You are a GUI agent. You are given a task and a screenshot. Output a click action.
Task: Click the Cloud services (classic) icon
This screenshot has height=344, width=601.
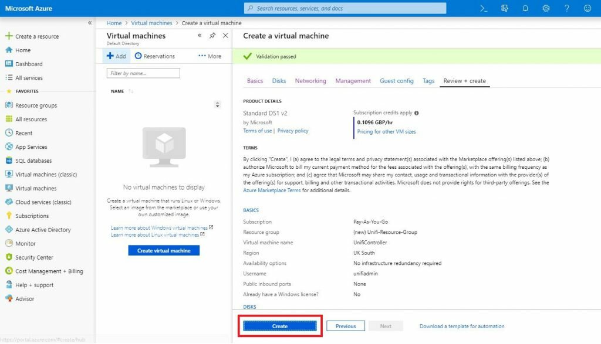[x=9, y=202]
